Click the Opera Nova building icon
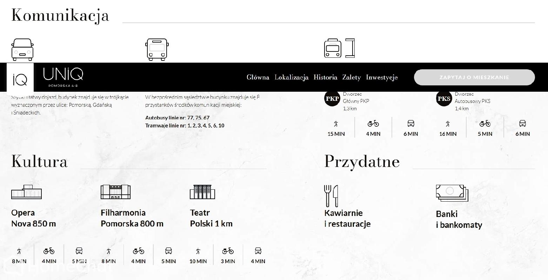Screen dimensions: 548x280 point(26,192)
